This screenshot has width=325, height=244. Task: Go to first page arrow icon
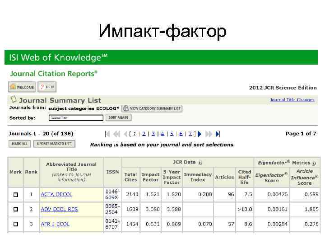107,134
